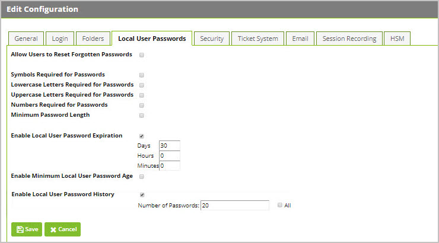This screenshot has width=439, height=243.
Task: Check the All passwords history checkbox
Action: coord(279,205)
